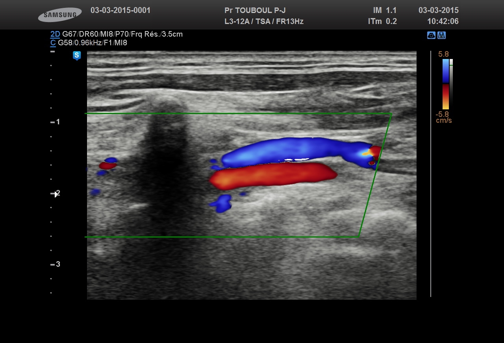This screenshot has width=504, height=343.
Task: Click the L3-12A / TSA probe preset text
Action: 264,22
